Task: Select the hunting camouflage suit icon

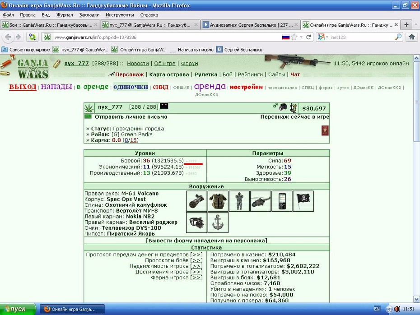Action: [239, 201]
